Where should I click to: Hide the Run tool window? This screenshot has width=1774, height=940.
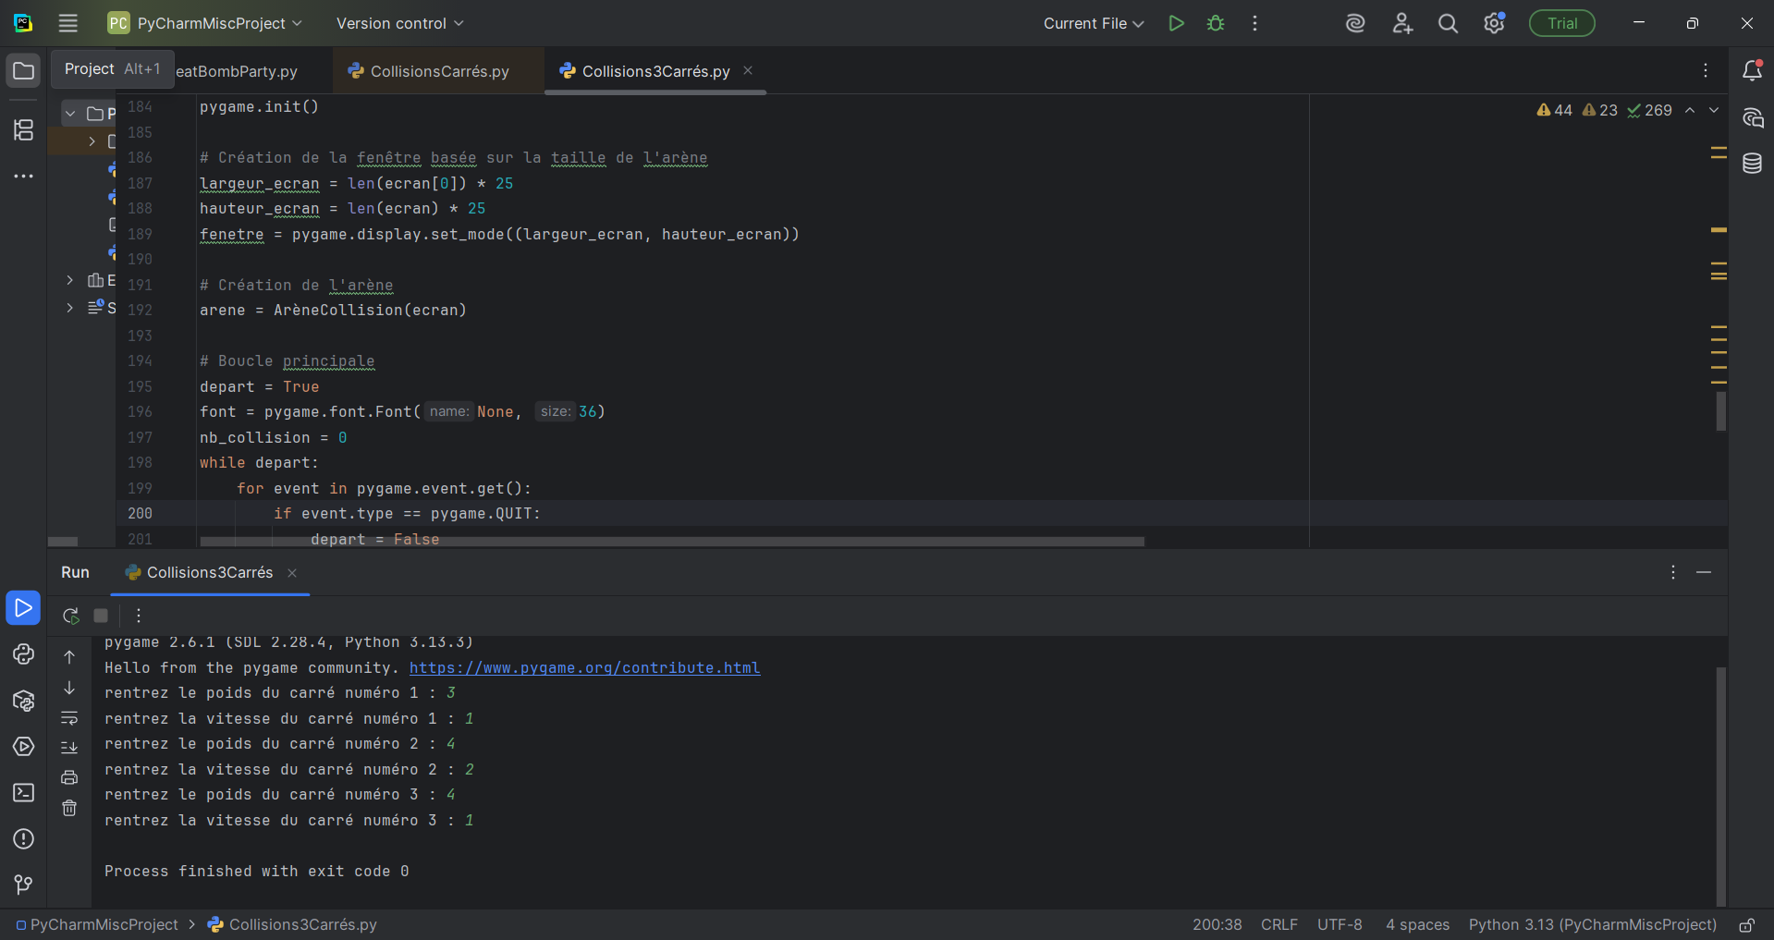1704,572
